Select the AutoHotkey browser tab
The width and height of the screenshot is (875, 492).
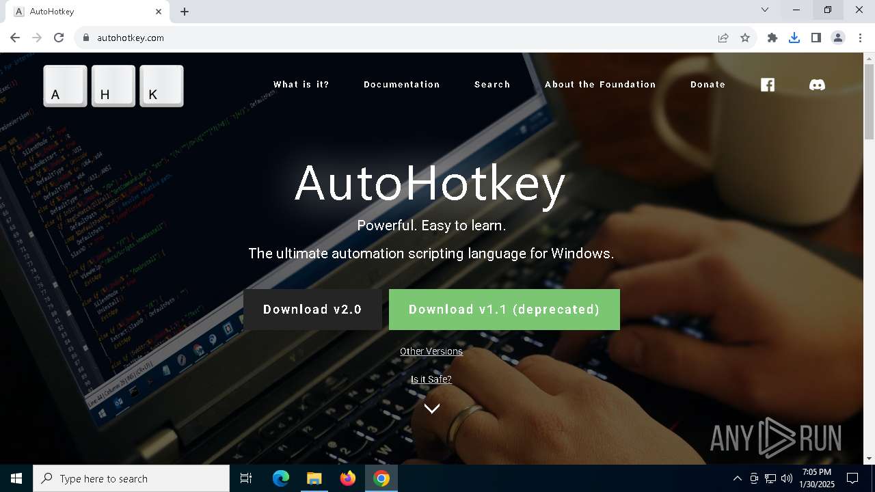(x=89, y=12)
